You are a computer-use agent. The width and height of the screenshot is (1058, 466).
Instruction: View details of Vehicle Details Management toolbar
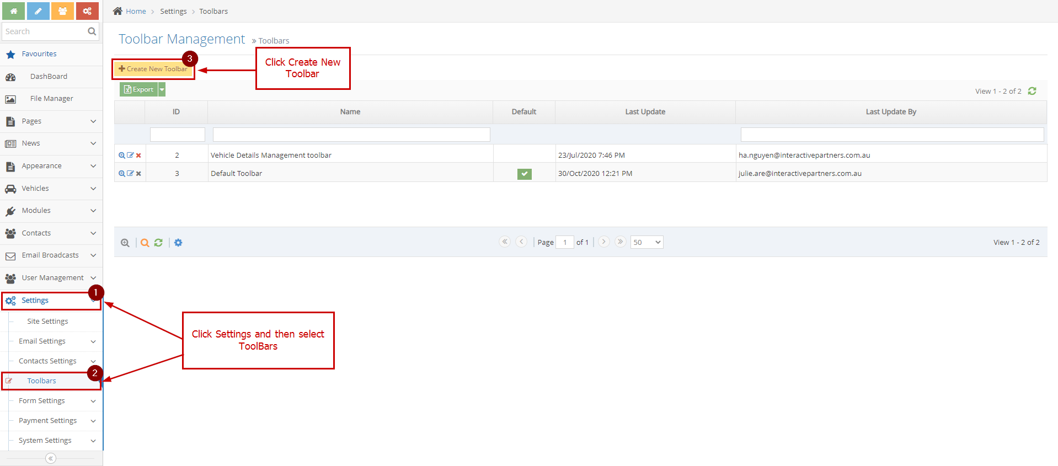click(x=122, y=156)
